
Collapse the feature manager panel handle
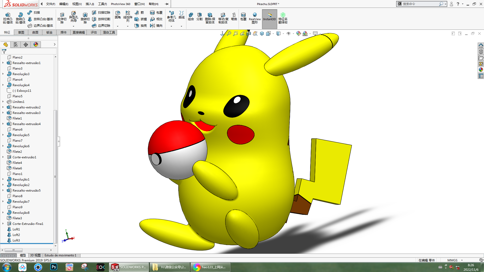[x=59, y=141]
